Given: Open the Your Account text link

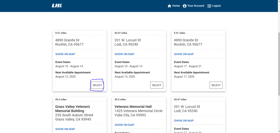Looking at the screenshot, I should tap(196, 6).
